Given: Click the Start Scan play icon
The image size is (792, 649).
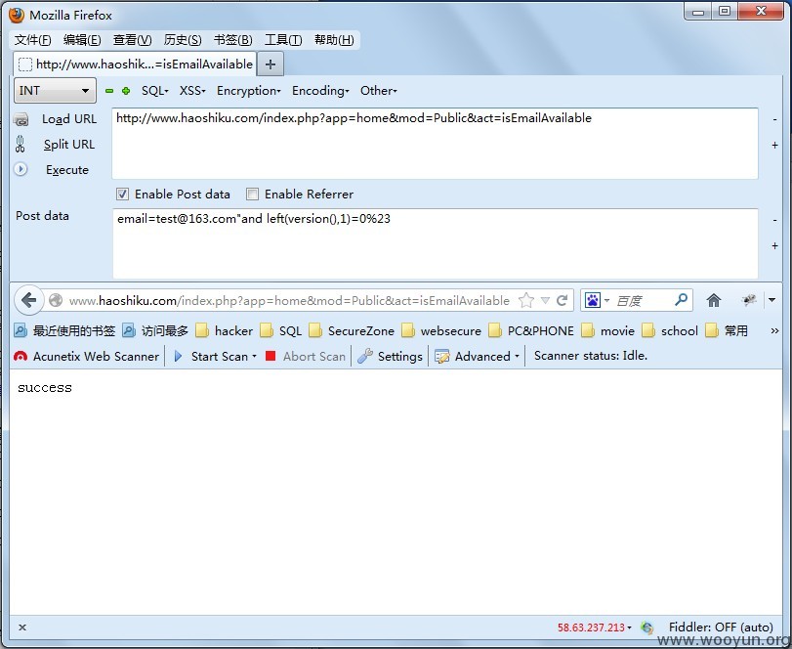Looking at the screenshot, I should [178, 357].
